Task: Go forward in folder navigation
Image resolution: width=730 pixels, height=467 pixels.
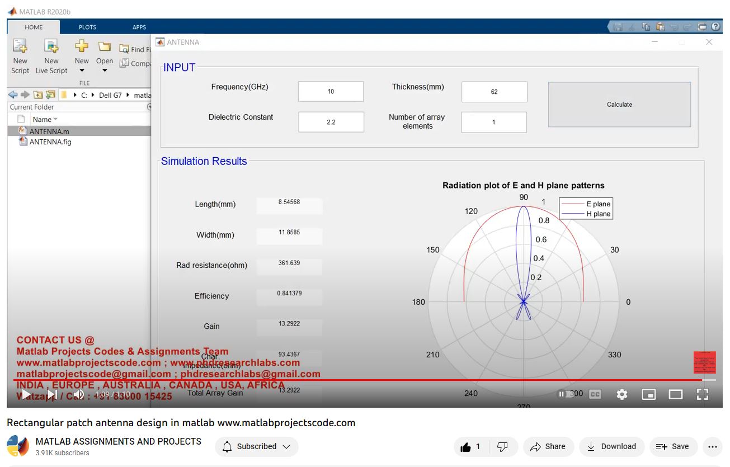Action: [x=25, y=95]
